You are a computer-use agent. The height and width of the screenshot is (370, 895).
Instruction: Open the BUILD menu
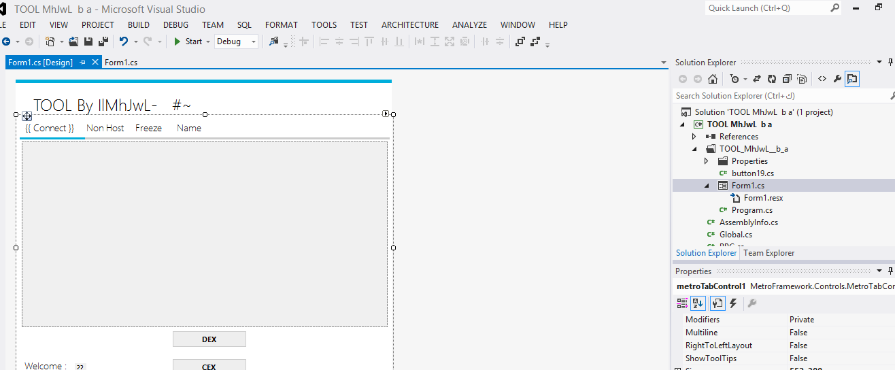(x=138, y=24)
